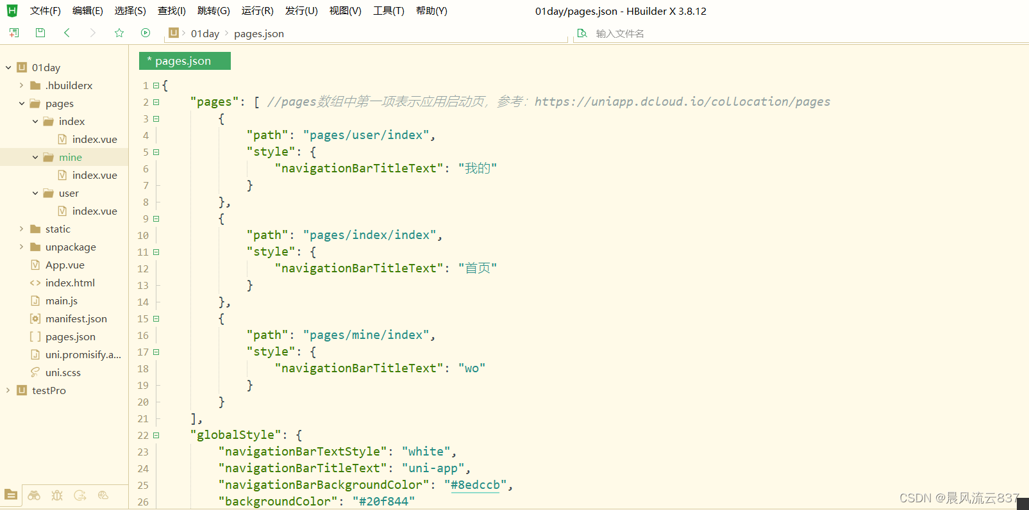Click the #8edccb color value
This screenshot has height=510, width=1029.
point(475,485)
